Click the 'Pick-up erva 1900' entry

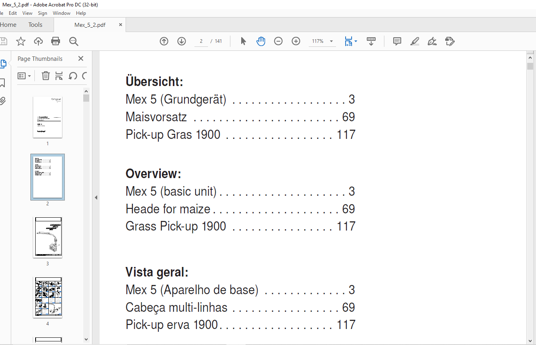(x=172, y=325)
